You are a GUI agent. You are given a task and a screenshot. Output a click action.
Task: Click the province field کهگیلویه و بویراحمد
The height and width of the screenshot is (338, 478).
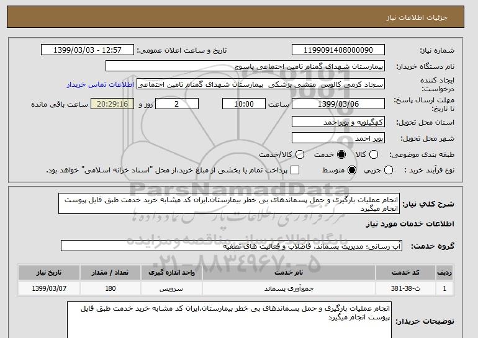[x=338, y=122]
